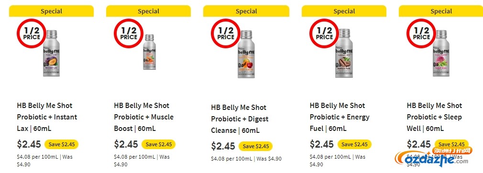Viewport: 483px width, 173px height.
Task: Open HB Belly Me Shot Digest Cleanse title
Action: (240, 119)
